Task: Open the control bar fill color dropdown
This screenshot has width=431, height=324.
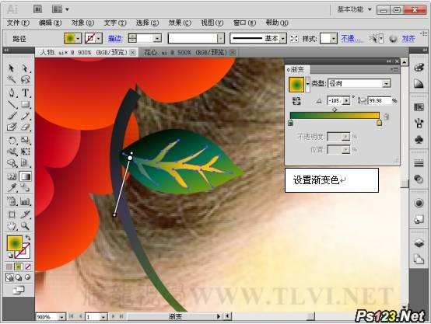Action: pyautogui.click(x=78, y=38)
